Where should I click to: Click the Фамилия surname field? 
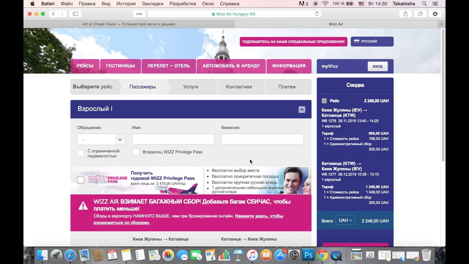(x=262, y=139)
